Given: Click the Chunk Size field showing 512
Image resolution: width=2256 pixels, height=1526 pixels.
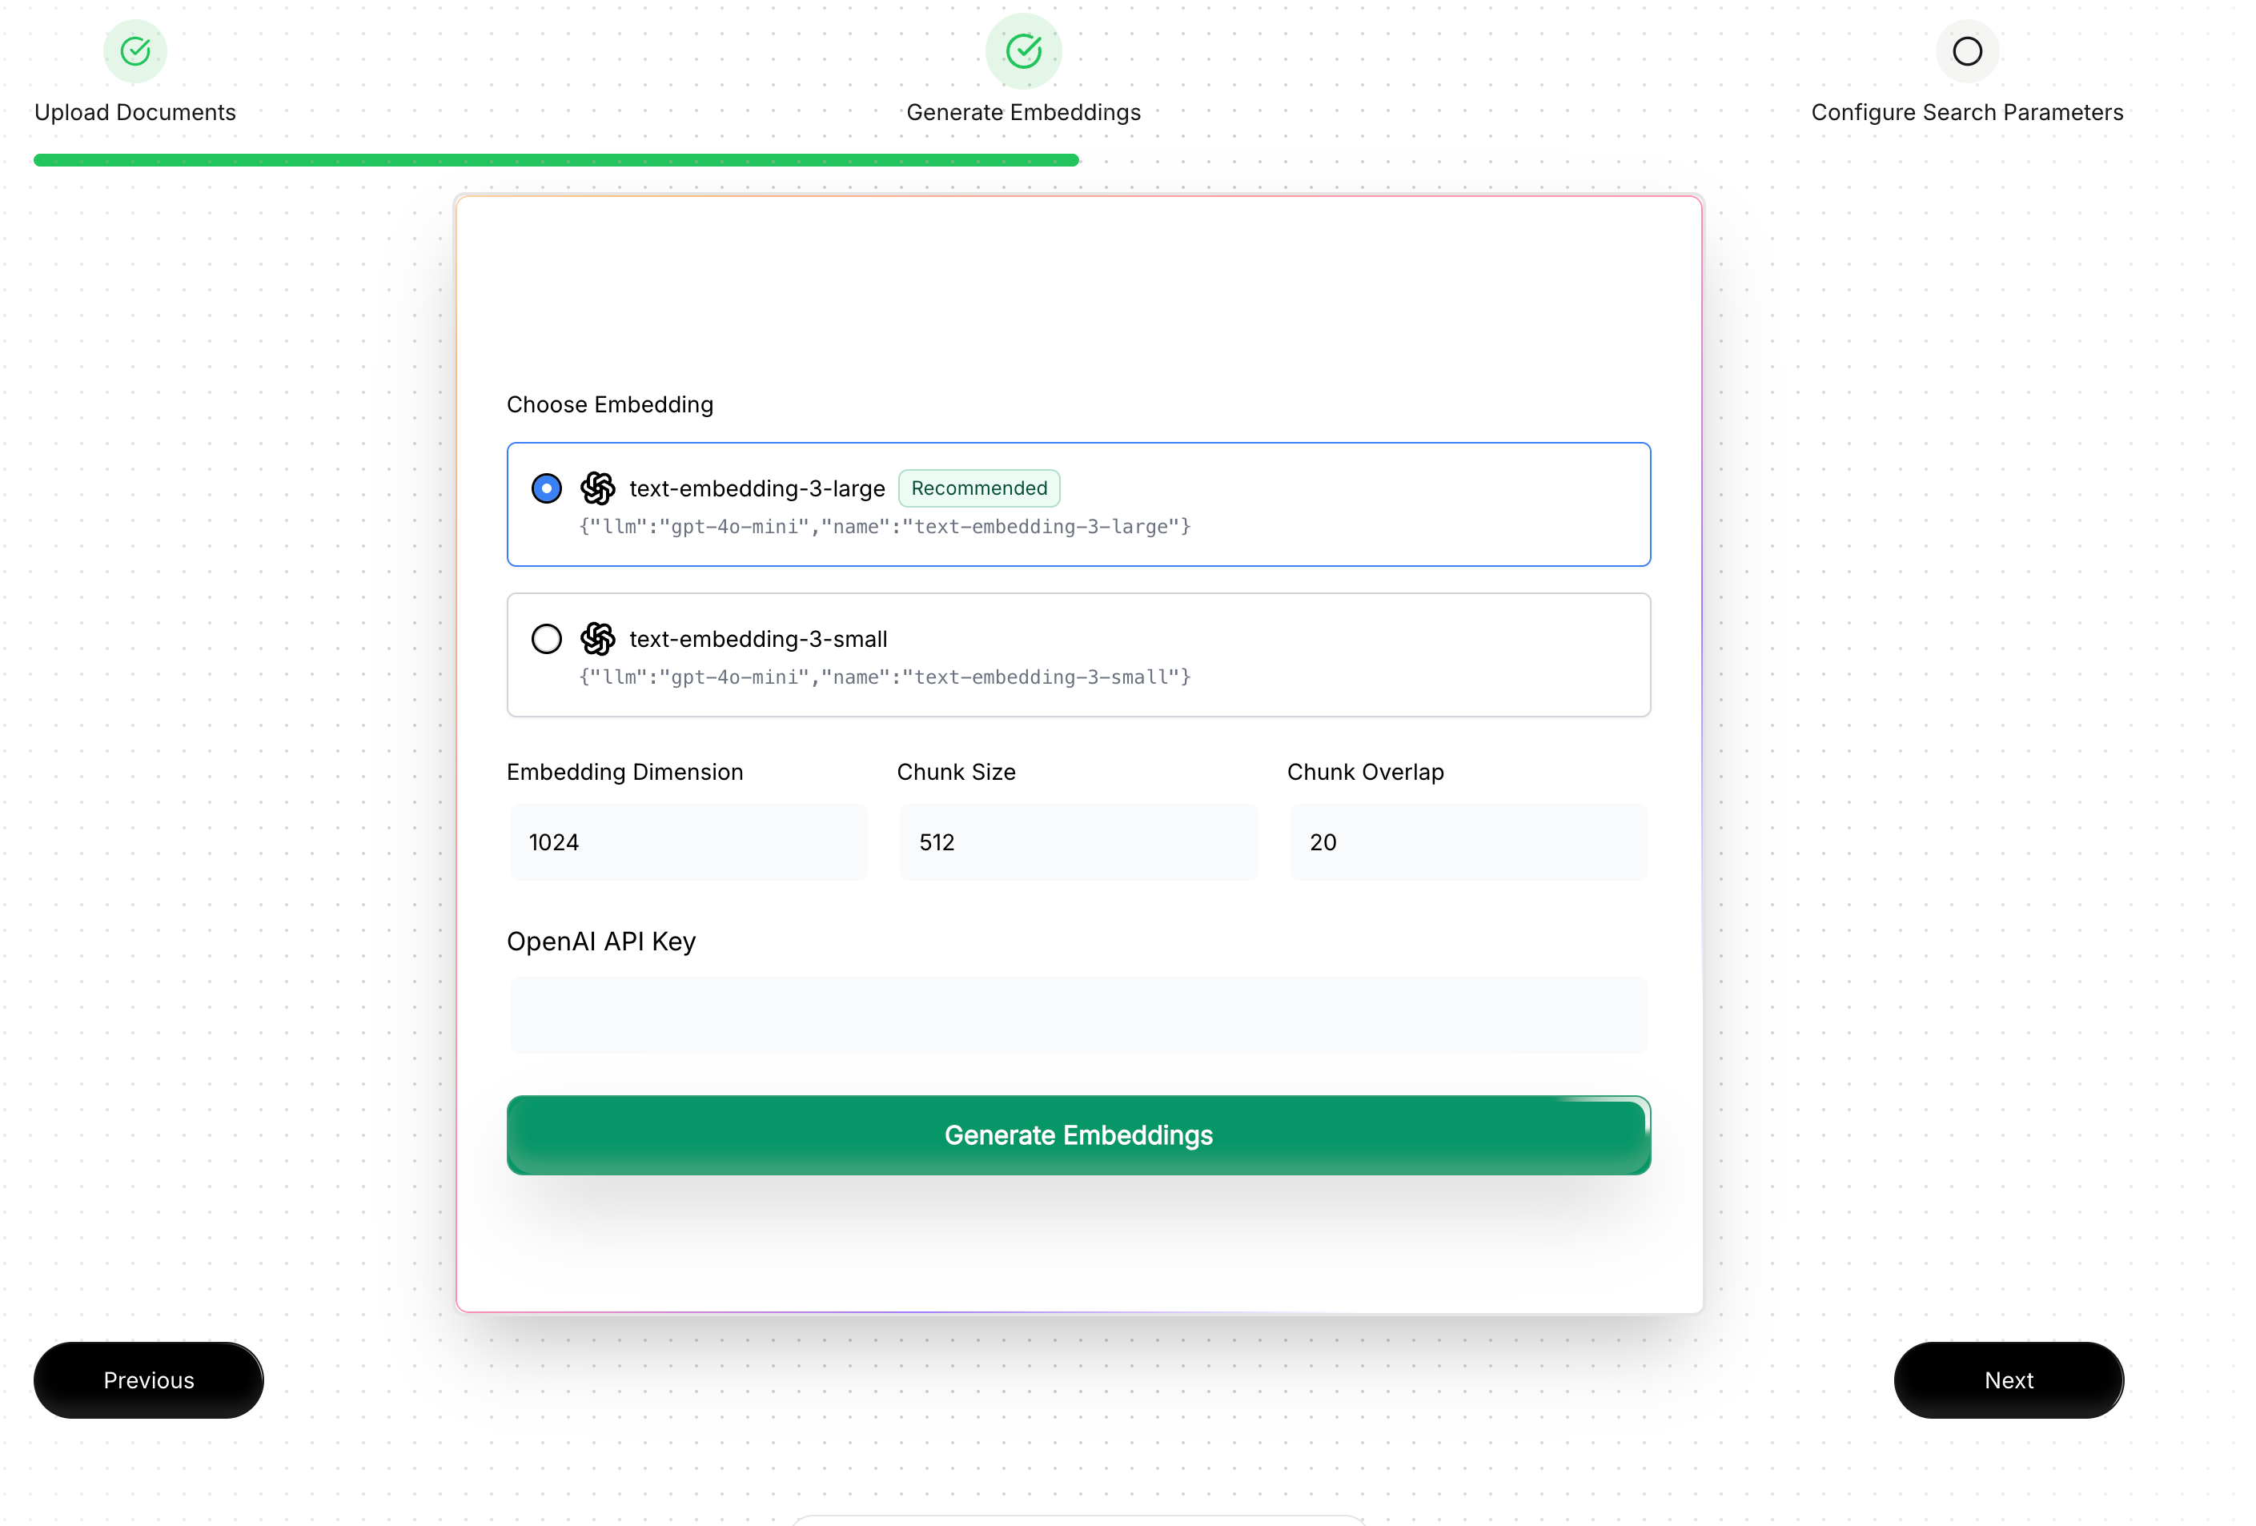Looking at the screenshot, I should tap(1078, 841).
